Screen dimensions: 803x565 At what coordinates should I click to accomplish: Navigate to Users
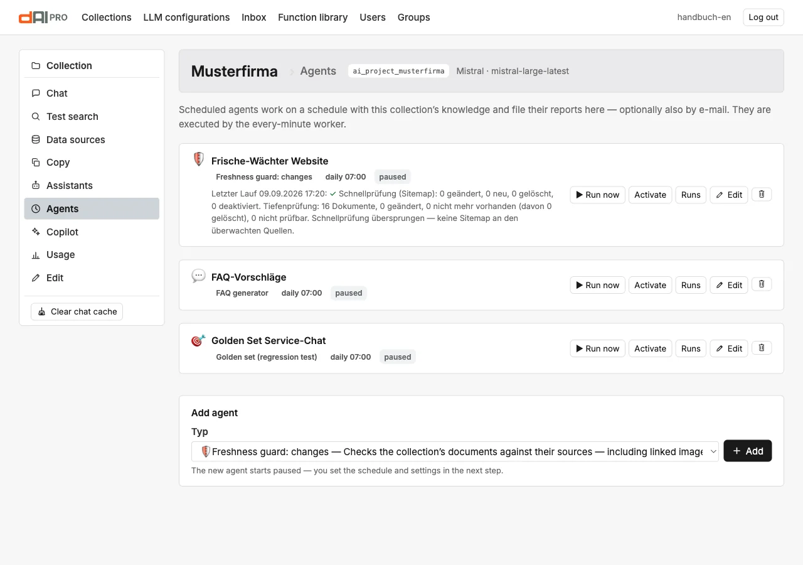tap(373, 18)
